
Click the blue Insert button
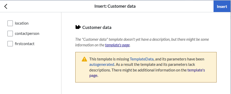222,6
